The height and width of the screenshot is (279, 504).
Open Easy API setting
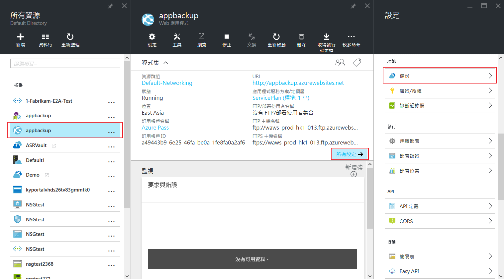(440, 271)
